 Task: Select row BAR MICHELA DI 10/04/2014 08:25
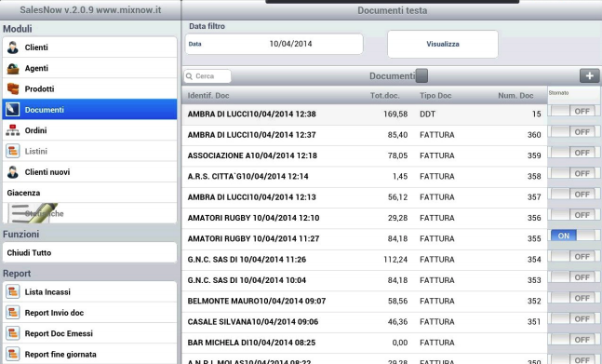click(365, 342)
